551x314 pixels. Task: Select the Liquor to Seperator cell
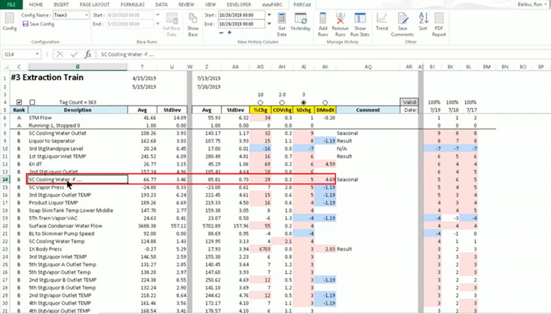(x=78, y=141)
